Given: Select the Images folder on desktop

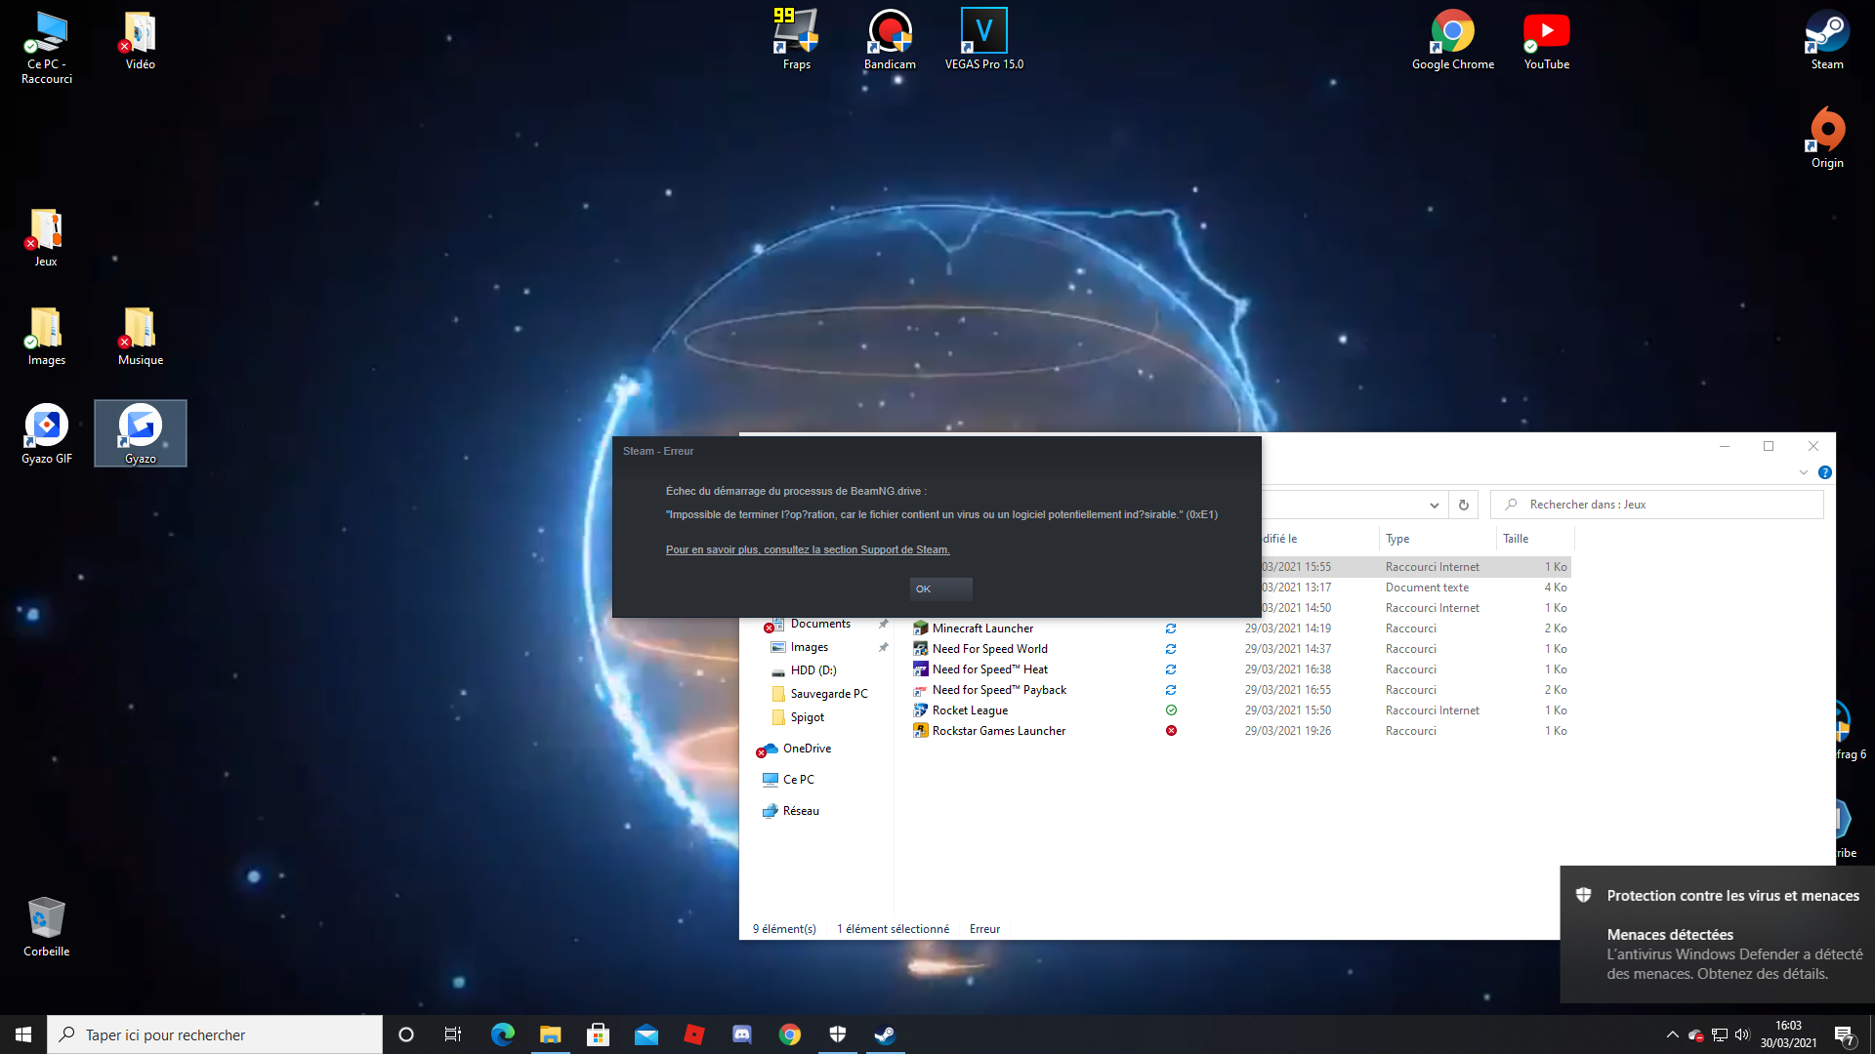Looking at the screenshot, I should coord(47,336).
